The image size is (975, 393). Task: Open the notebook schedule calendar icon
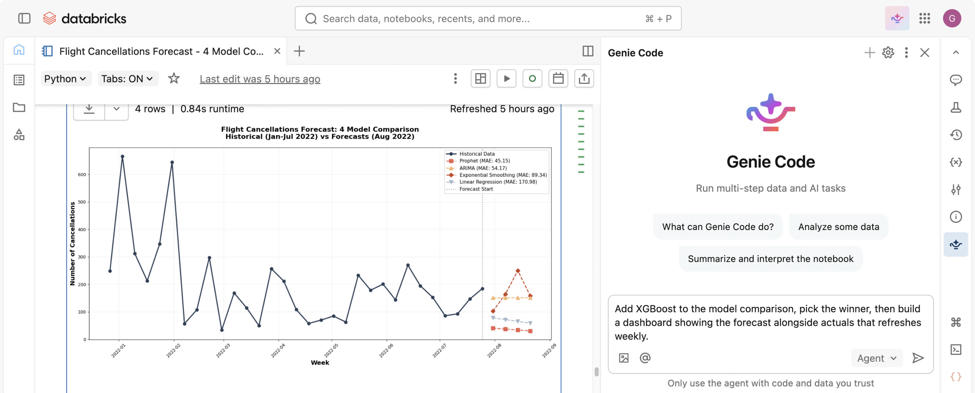558,79
